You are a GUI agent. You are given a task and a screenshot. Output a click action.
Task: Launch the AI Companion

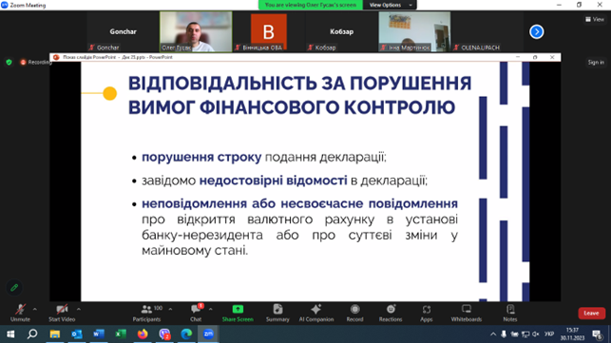(x=316, y=313)
